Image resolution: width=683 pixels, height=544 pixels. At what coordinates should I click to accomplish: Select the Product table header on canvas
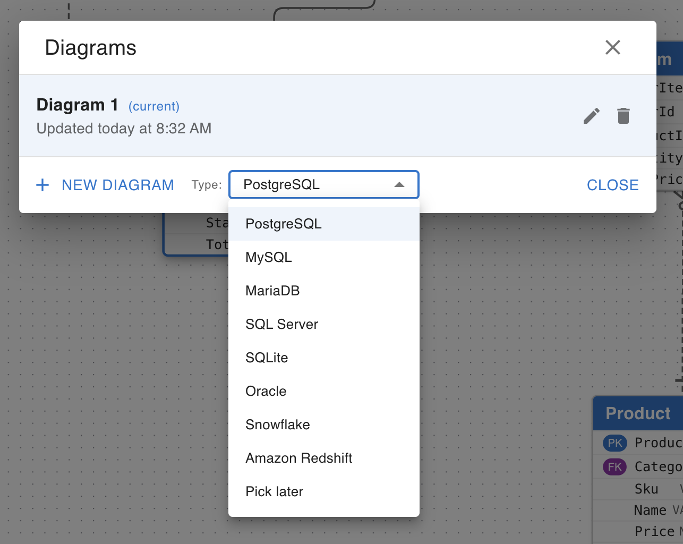(638, 413)
